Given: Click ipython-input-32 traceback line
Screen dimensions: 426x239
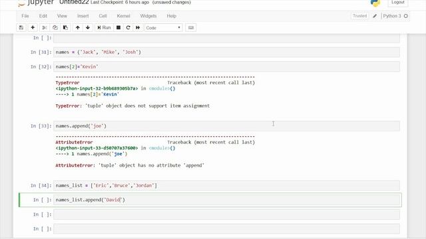Looking at the screenshot, I should click(x=115, y=88).
